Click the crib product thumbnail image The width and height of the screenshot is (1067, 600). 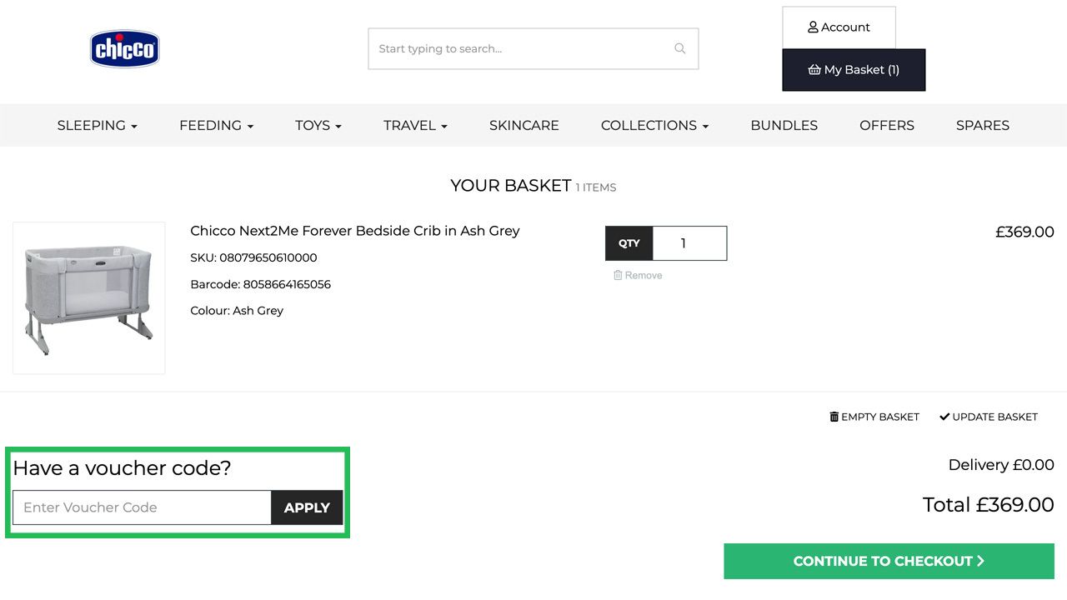(x=88, y=297)
